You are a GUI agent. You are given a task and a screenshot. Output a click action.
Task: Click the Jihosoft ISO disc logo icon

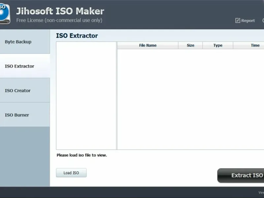point(5,14)
